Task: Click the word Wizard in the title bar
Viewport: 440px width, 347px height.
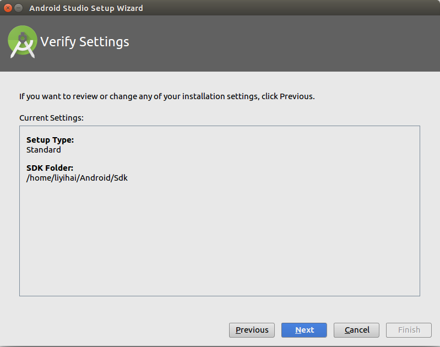Action: coord(129,8)
